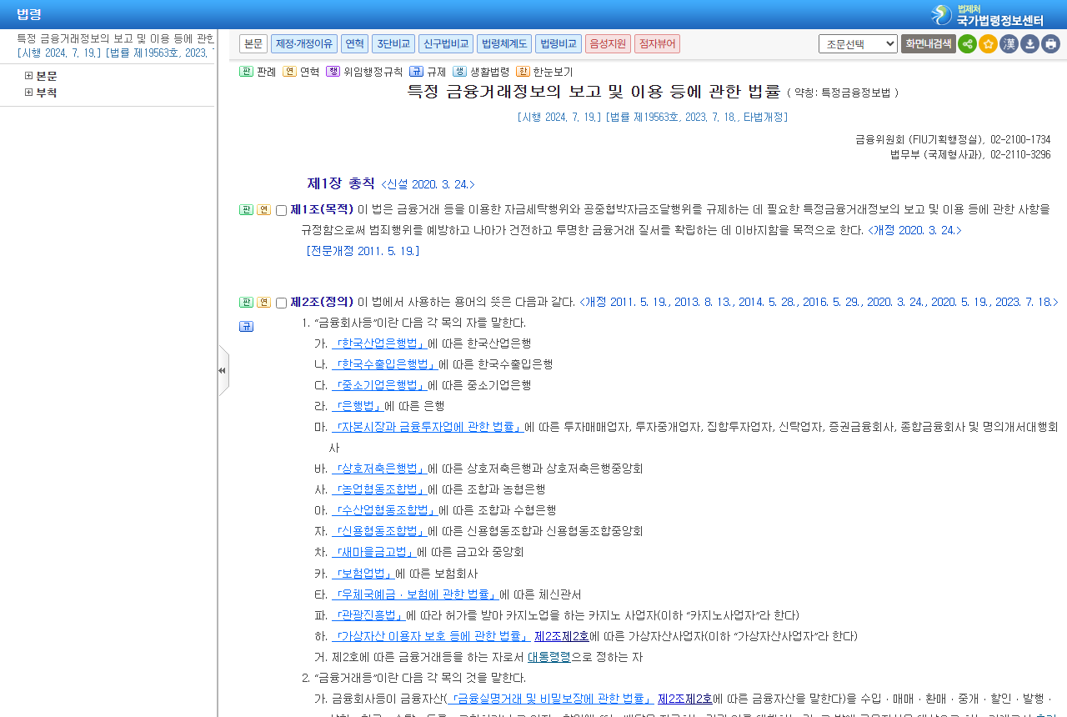Viewport: 1067px width, 717px height.
Task: Click 연 history icon beside 제1조
Action: tap(263, 210)
